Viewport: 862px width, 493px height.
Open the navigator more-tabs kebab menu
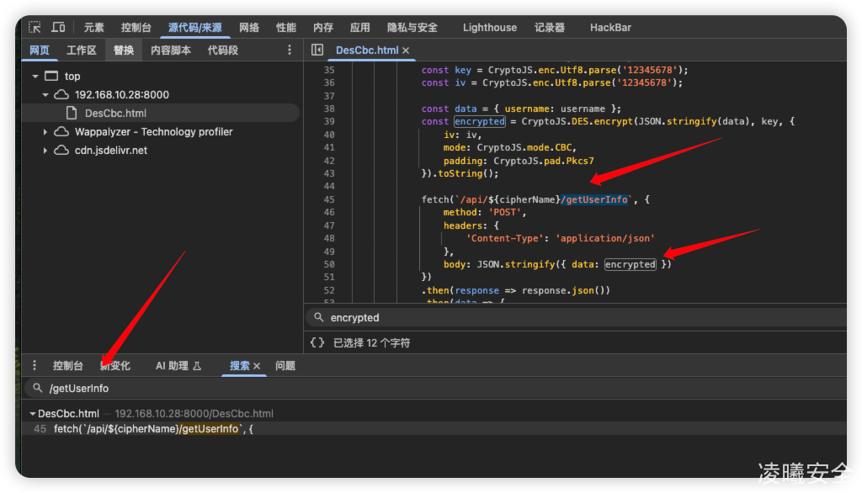(290, 50)
